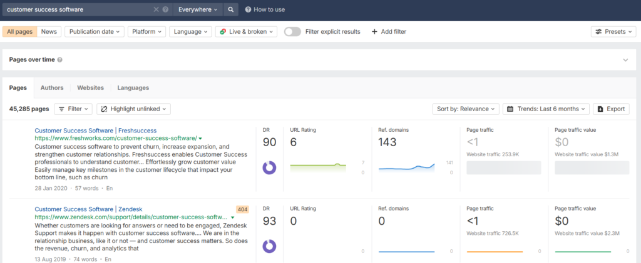Click the DR value 93
The width and height of the screenshot is (641, 263).
[x=269, y=221]
